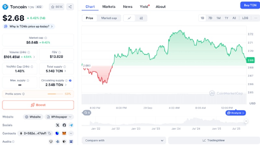
Task: Copy the contract address 0x582d...47def1
Action: click(50, 133)
